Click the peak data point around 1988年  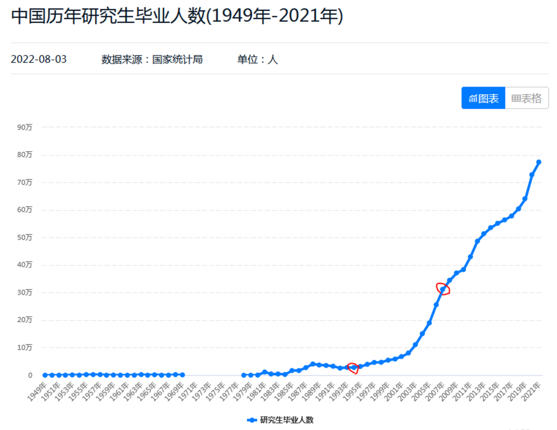(312, 363)
